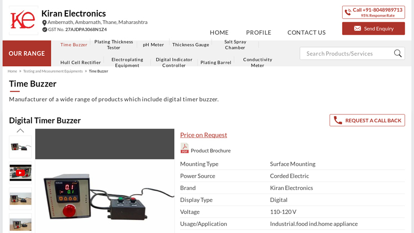The height and width of the screenshot is (233, 414).
Task: Click the Power Source label
Action: [x=198, y=176]
